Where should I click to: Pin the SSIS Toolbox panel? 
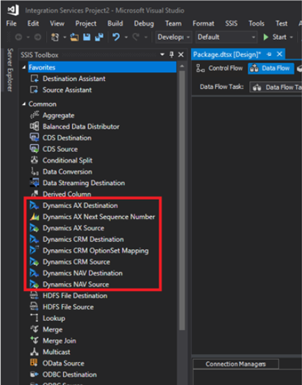pyautogui.click(x=172, y=54)
